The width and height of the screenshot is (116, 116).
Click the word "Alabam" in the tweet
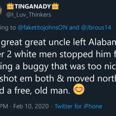102,42
